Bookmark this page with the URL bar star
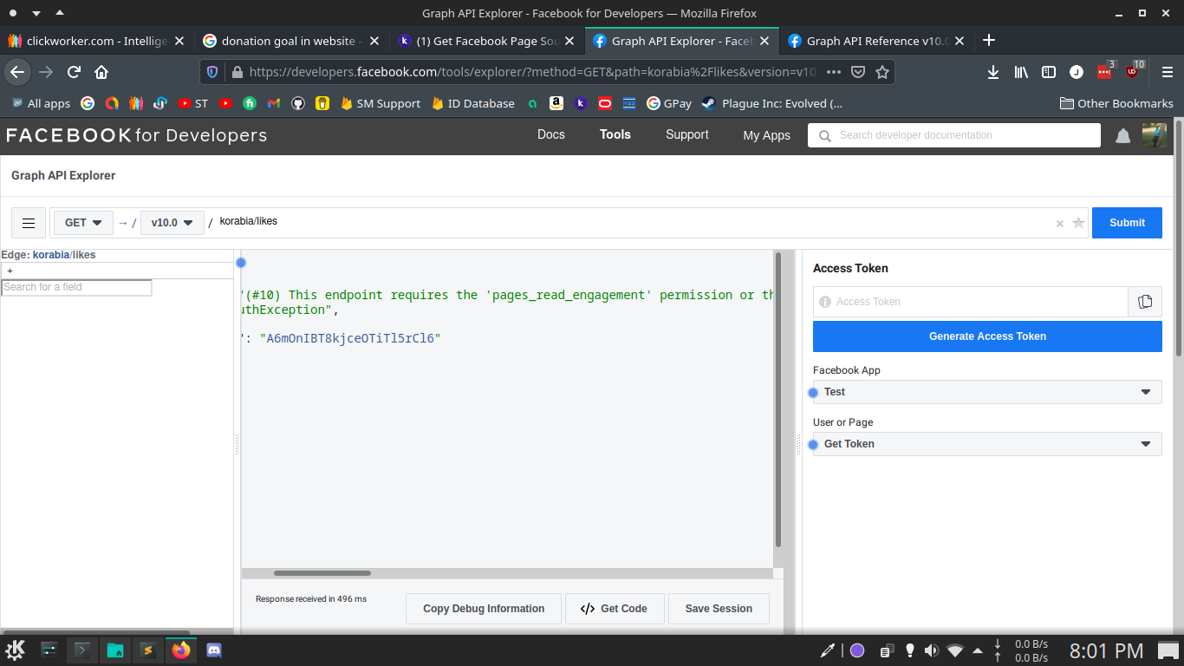Screen dimensions: 1184x666 pos(881,72)
